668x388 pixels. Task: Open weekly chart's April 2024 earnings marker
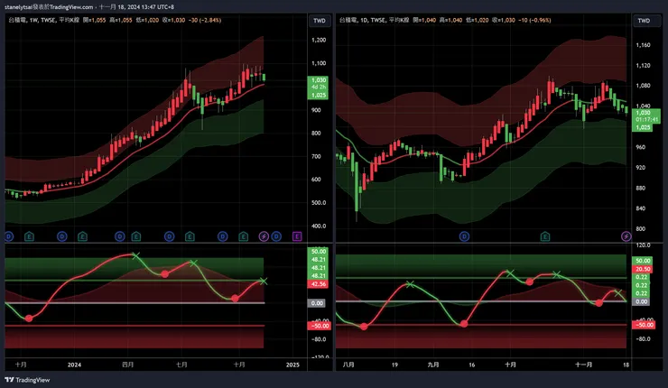136,236
